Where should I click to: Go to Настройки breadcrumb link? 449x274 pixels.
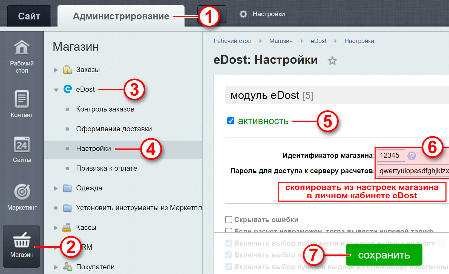tap(359, 41)
